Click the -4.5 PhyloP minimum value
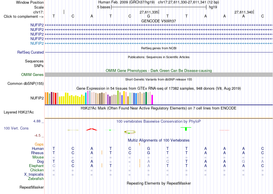Viewport: 273px width, 194px height. [37, 136]
